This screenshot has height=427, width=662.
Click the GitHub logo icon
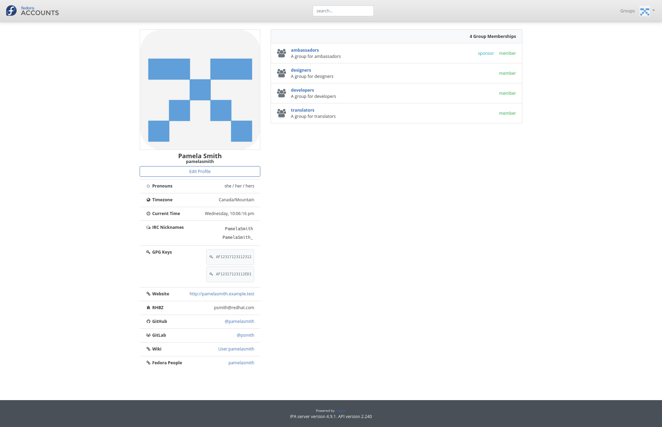point(148,322)
